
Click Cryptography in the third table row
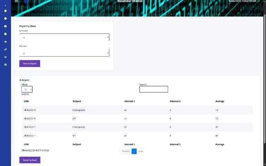(x=79, y=127)
